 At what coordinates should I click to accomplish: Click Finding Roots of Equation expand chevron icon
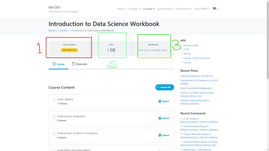pos(160,118)
